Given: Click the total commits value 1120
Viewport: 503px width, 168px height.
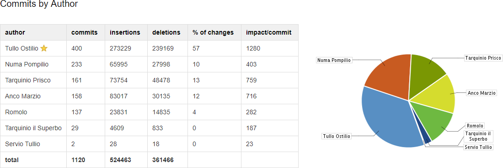Looking at the screenshot, I should [x=78, y=160].
